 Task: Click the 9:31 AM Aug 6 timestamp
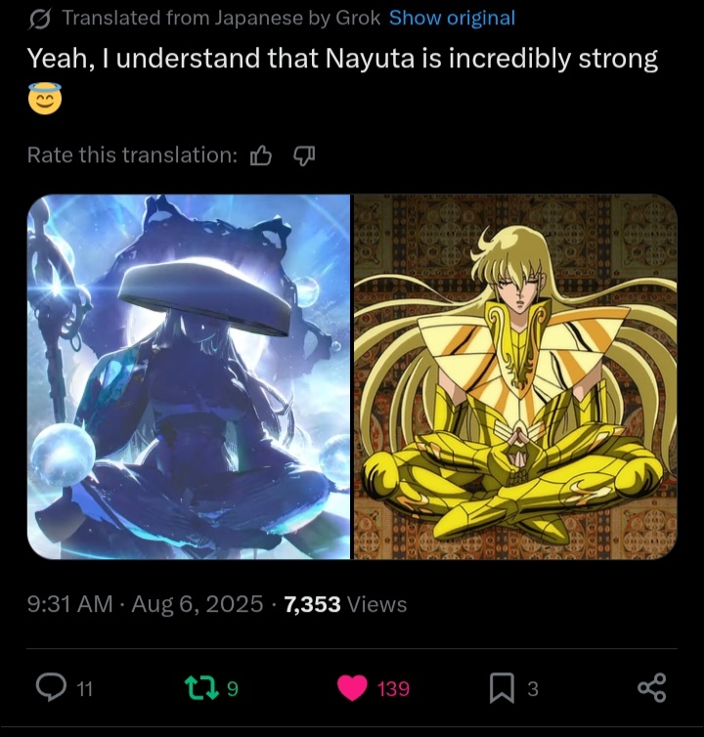[145, 604]
